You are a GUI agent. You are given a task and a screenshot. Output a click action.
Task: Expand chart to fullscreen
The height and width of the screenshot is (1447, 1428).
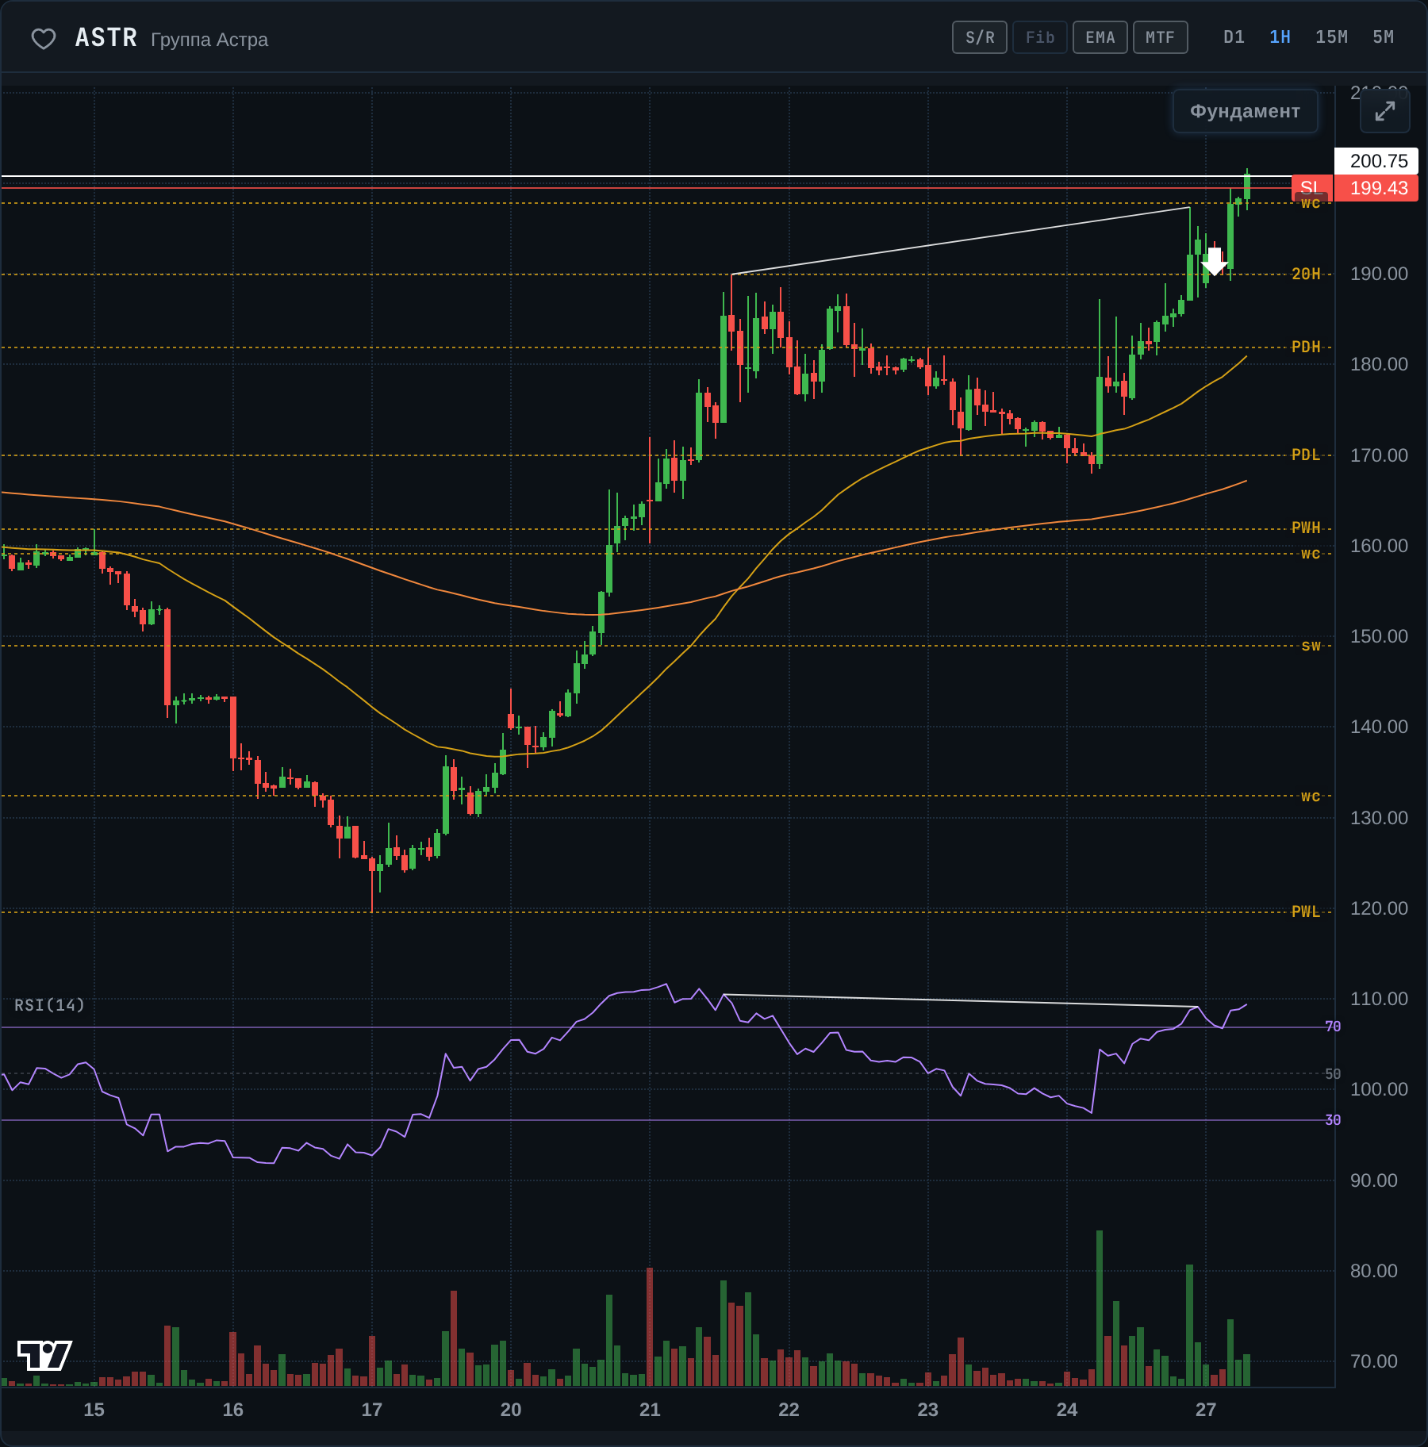1384,111
